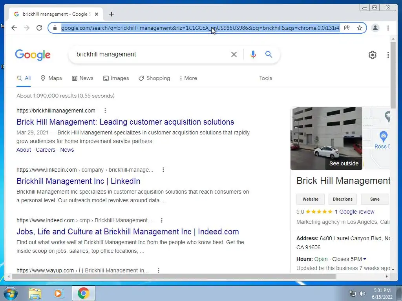The width and height of the screenshot is (402, 301).
Task: Open the network tray icon
Action: tap(353, 294)
